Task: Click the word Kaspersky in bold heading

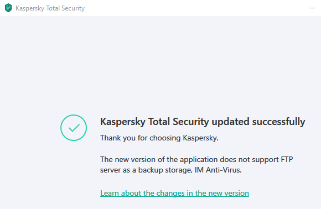Action: click(123, 122)
